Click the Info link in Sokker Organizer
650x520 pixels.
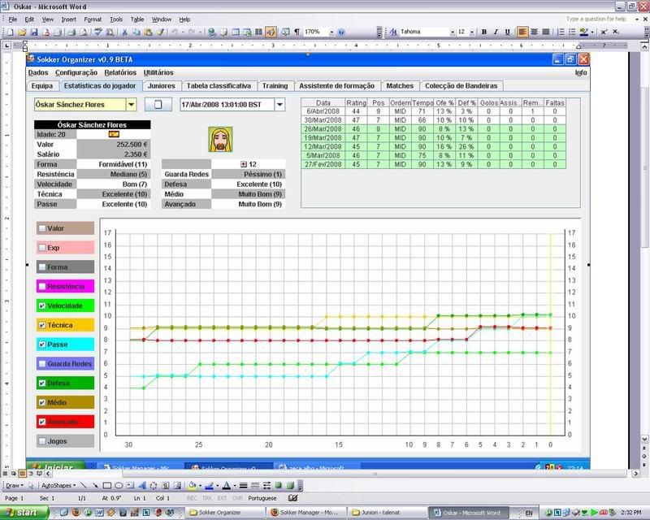click(581, 72)
